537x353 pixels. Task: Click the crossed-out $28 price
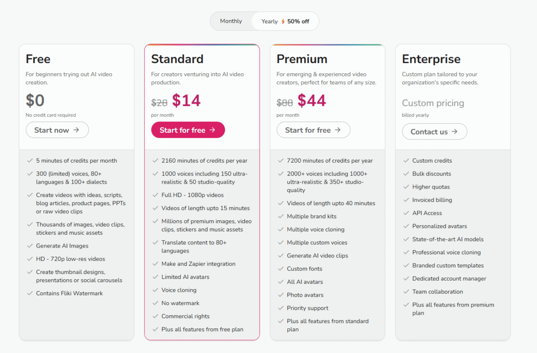coord(158,103)
